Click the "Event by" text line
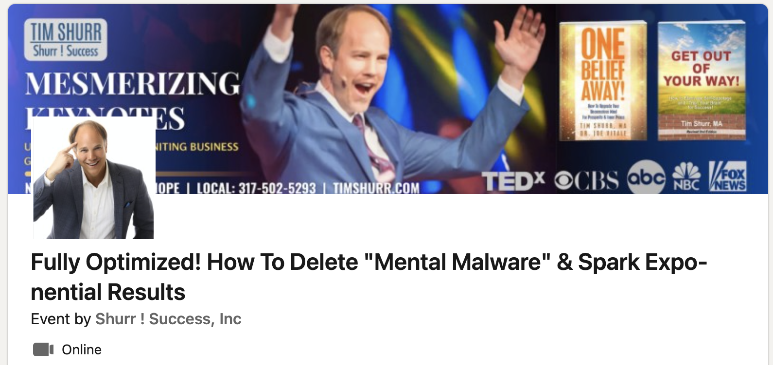The height and width of the screenshot is (365, 773). tap(136, 319)
